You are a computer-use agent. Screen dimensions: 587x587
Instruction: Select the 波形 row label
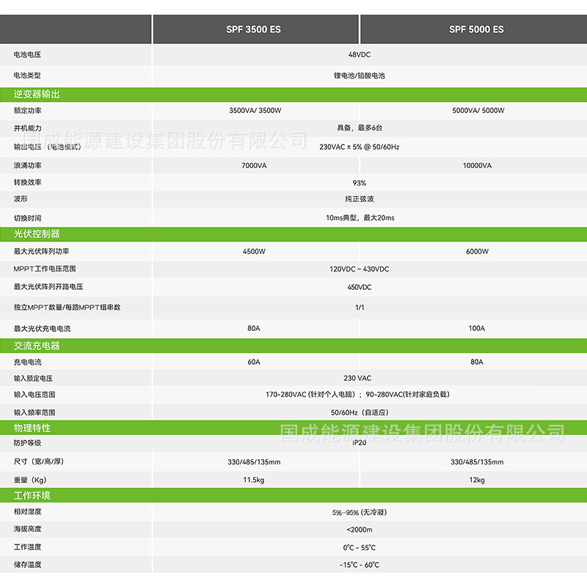click(x=21, y=199)
